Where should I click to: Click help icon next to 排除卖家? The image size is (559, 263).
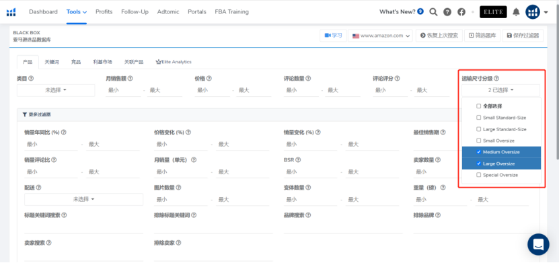coord(178,243)
